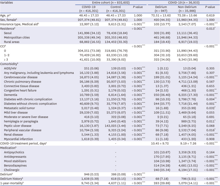Click the value '946 (0.23)'
This screenshot has height=186, width=220.
pyautogui.click(x=91, y=174)
